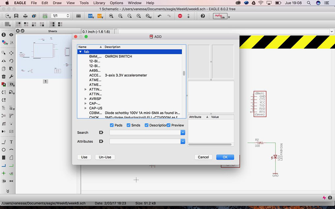Uncheck the Pads checkbox

(x=111, y=125)
